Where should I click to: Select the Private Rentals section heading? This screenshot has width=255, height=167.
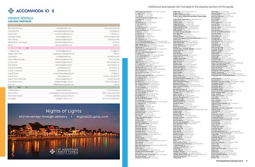(20, 18)
